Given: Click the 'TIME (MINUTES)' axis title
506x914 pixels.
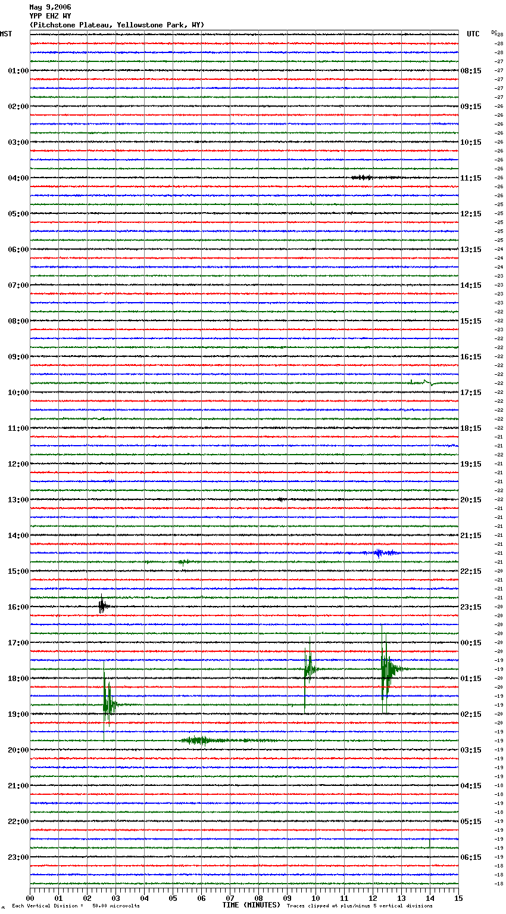Looking at the screenshot, I should [251, 905].
